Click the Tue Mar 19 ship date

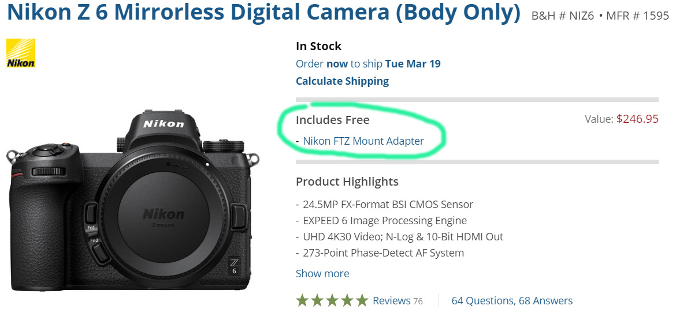click(x=413, y=64)
